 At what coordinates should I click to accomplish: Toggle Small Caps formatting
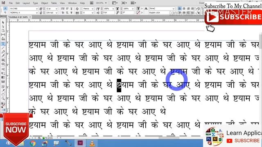tap(63, 13)
